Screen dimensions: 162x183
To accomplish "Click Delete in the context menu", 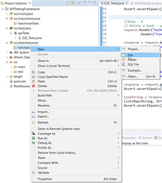I will (x=76, y=86).
